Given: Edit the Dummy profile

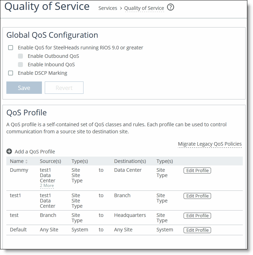Looking at the screenshot, I should coord(197,171).
